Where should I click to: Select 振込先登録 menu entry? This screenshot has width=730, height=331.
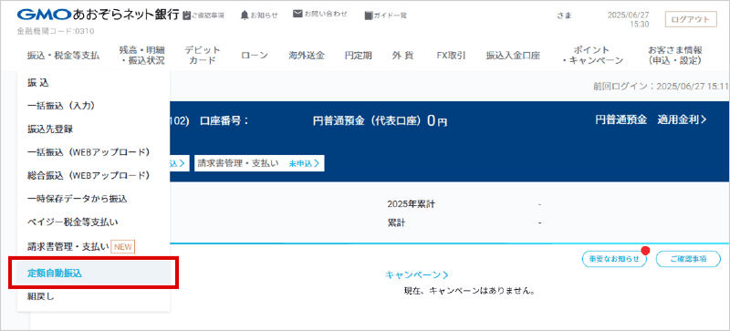coord(94,129)
